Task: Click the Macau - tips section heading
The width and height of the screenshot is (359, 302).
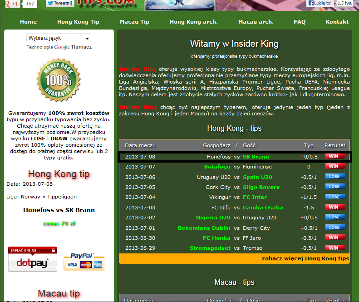Action: (234, 282)
